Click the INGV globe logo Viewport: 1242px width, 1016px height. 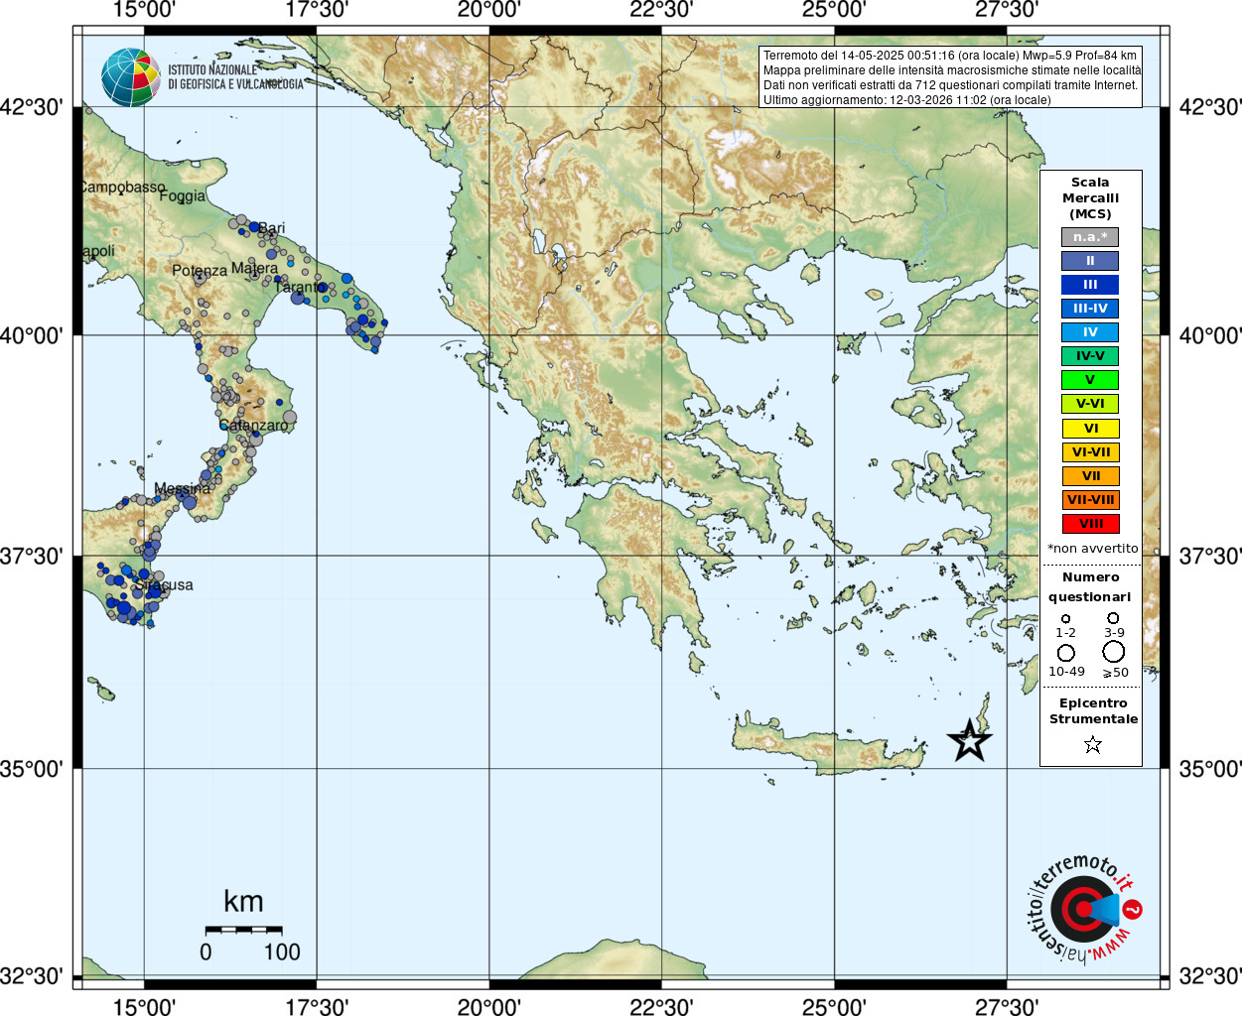click(x=130, y=76)
